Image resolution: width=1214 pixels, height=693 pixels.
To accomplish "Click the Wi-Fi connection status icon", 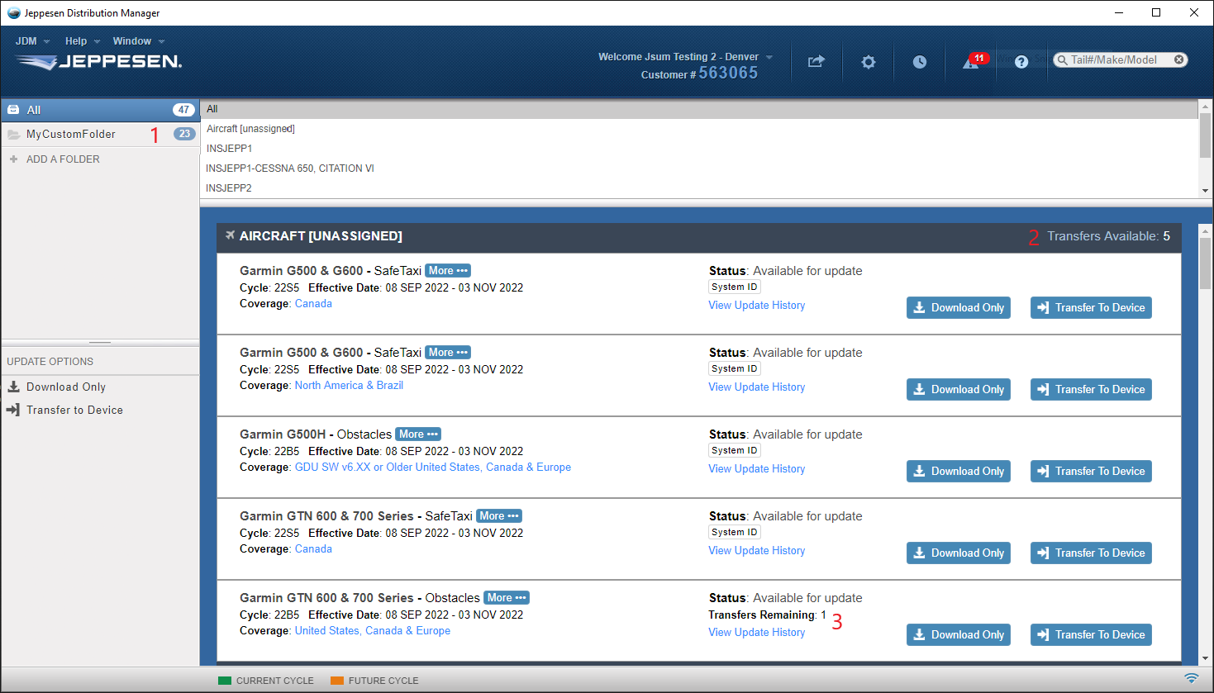I will (x=1191, y=678).
